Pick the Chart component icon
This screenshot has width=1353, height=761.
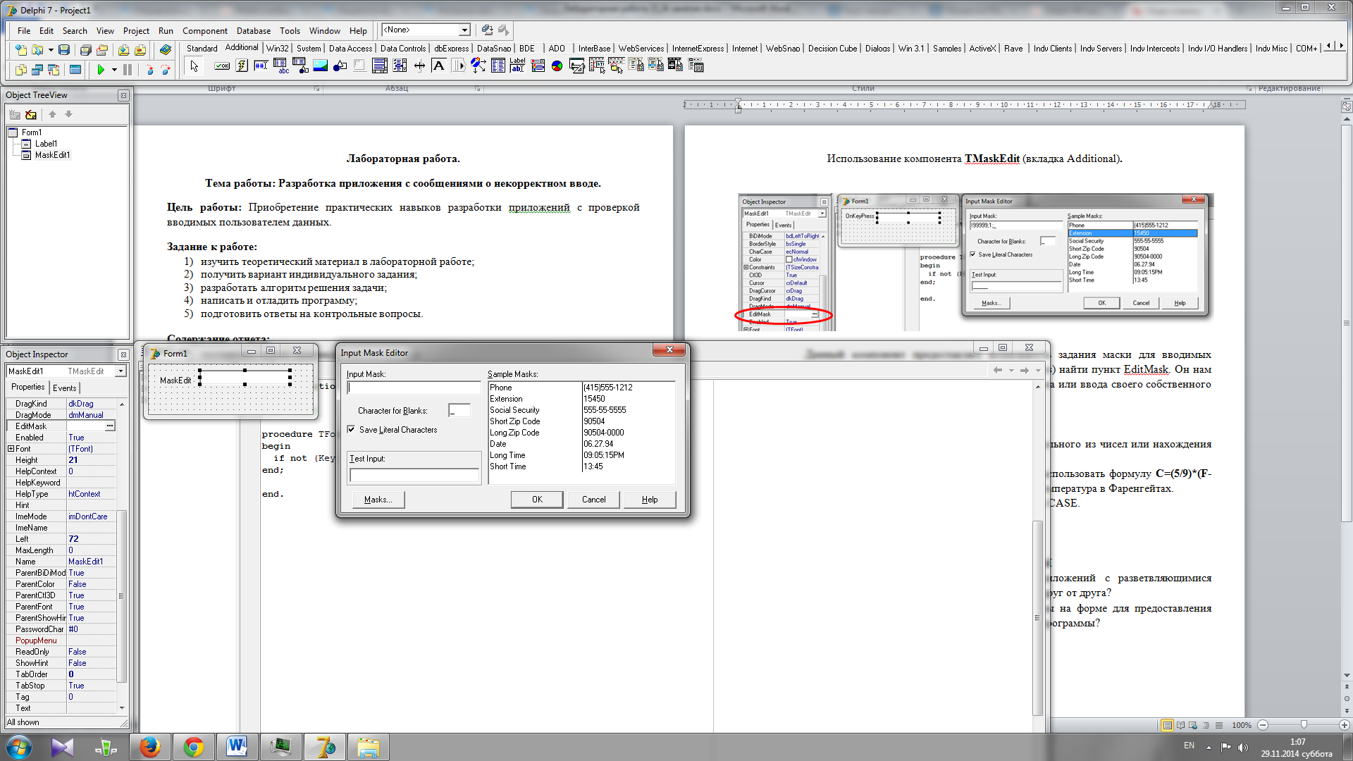coord(557,66)
